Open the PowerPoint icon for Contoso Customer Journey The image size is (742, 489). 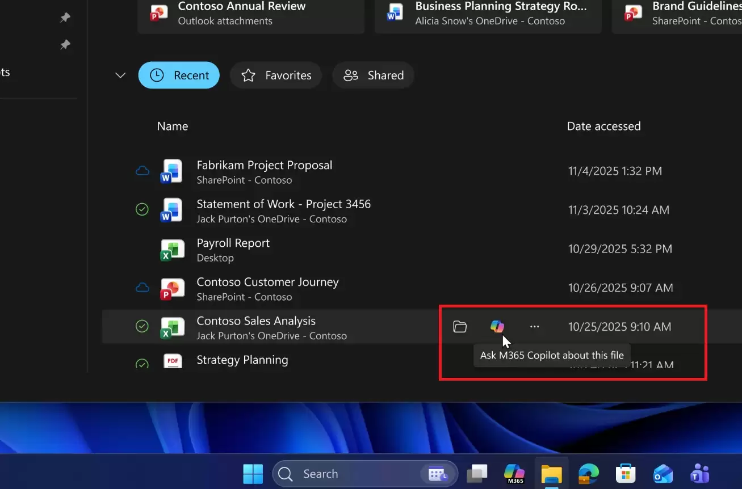[172, 288]
